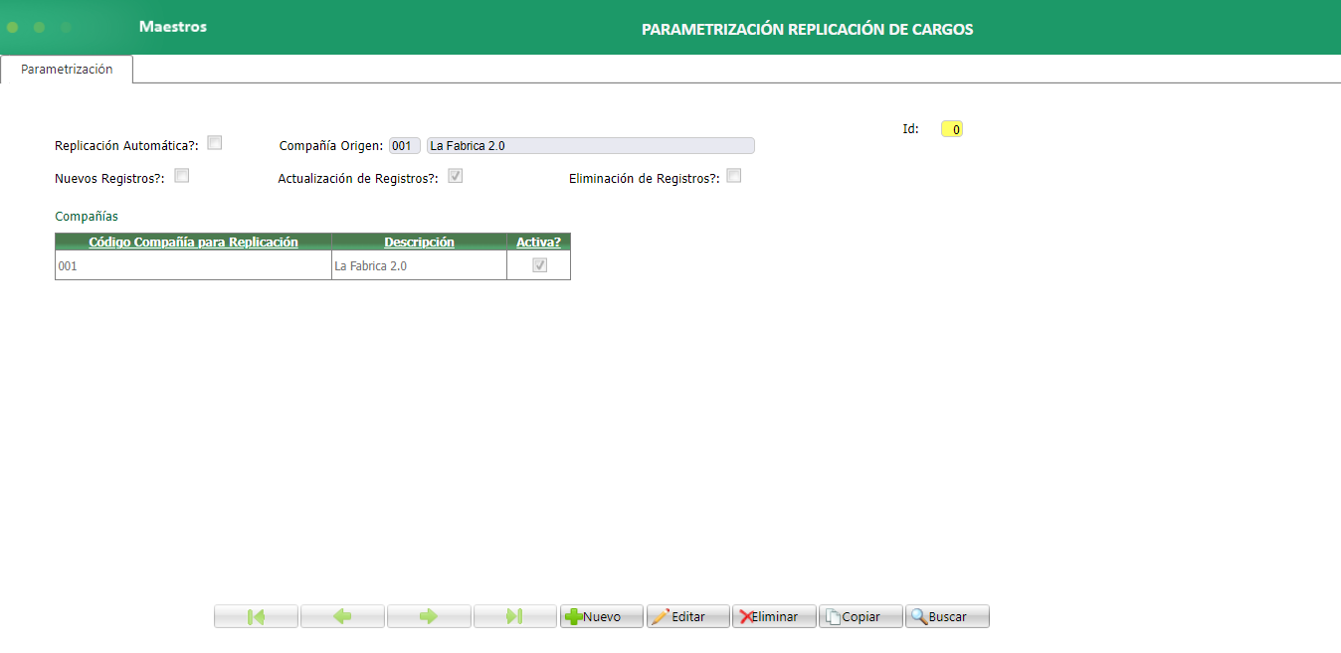This screenshot has width=1341, height=653.
Task: Toggle the Activa checkbox for La Fabrica 2.0
Action: 538,265
